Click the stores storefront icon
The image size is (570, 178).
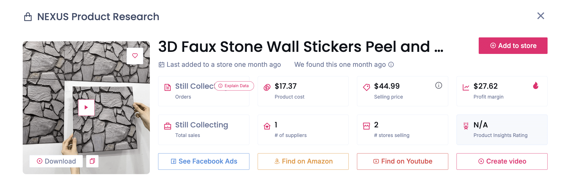point(366,126)
